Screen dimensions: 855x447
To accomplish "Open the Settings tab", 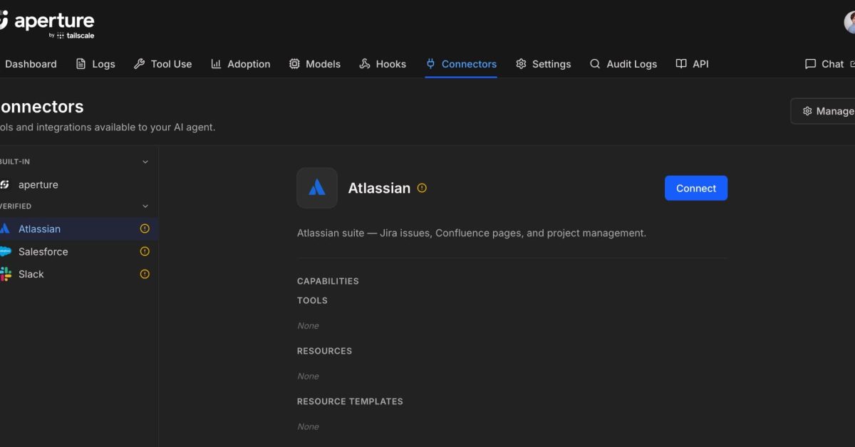I will pos(543,64).
